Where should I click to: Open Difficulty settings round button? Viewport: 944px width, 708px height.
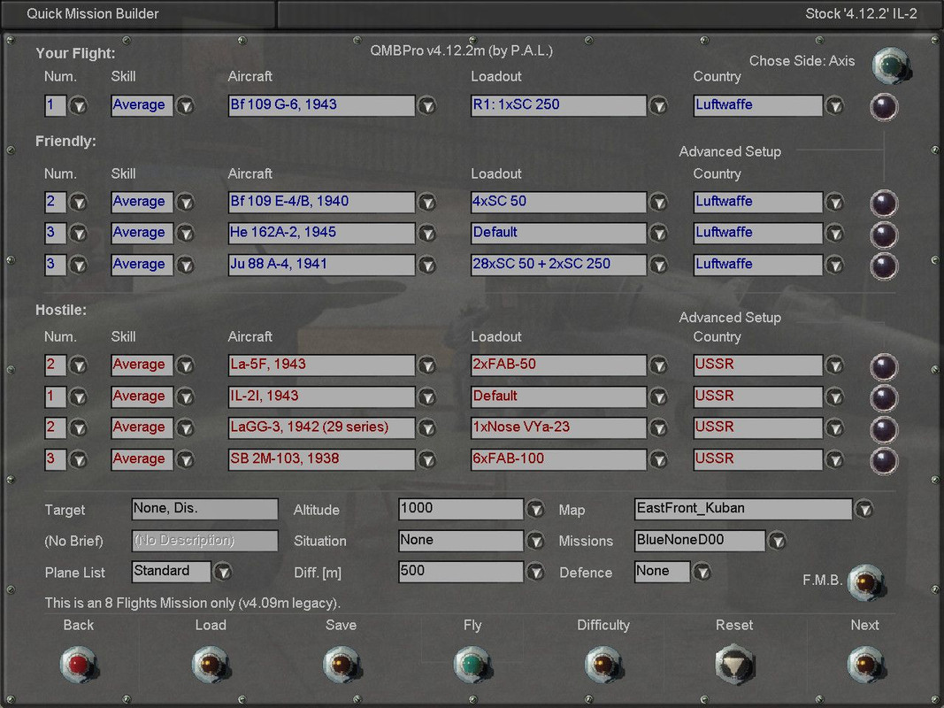coord(603,665)
